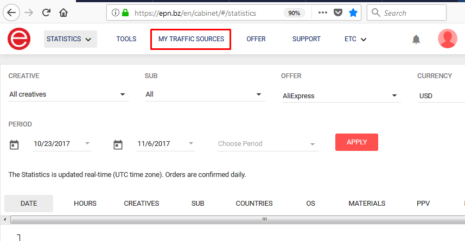
Task: Go to the OFFER page in the navigation bar
Action: tap(256, 39)
